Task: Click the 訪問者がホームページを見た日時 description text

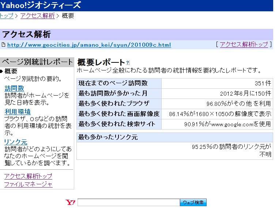Action: (x=37, y=99)
